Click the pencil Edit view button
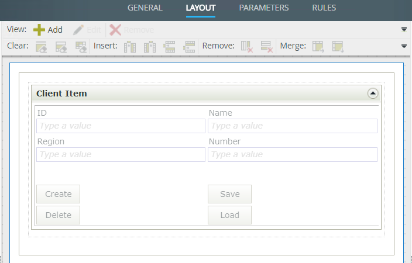 87,30
